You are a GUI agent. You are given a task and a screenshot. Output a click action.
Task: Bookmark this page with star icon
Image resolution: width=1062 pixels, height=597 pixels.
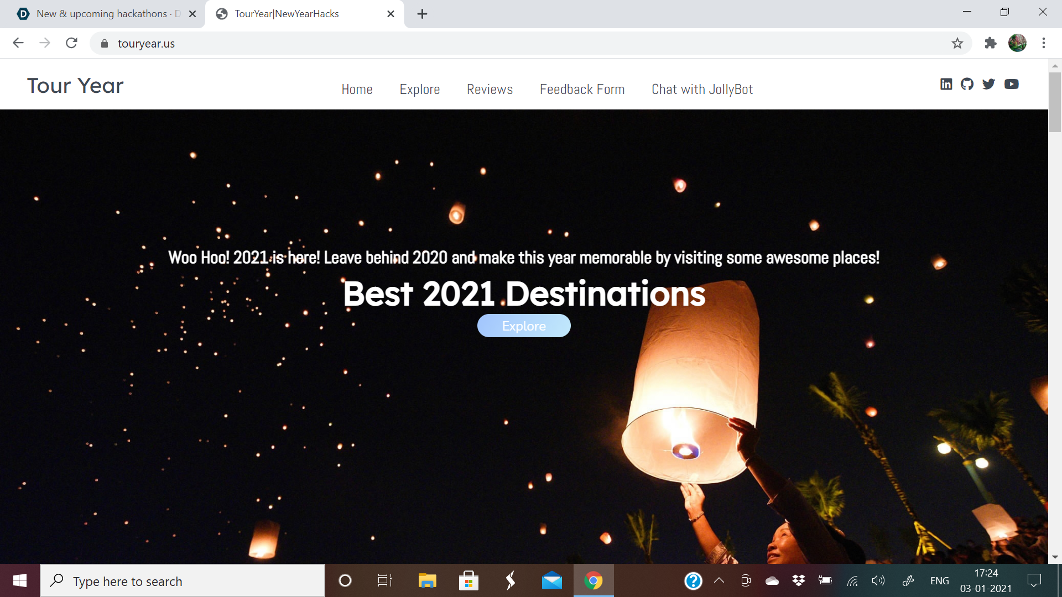click(957, 43)
